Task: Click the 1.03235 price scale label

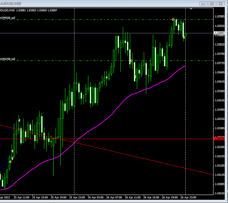Action: pos(220,156)
